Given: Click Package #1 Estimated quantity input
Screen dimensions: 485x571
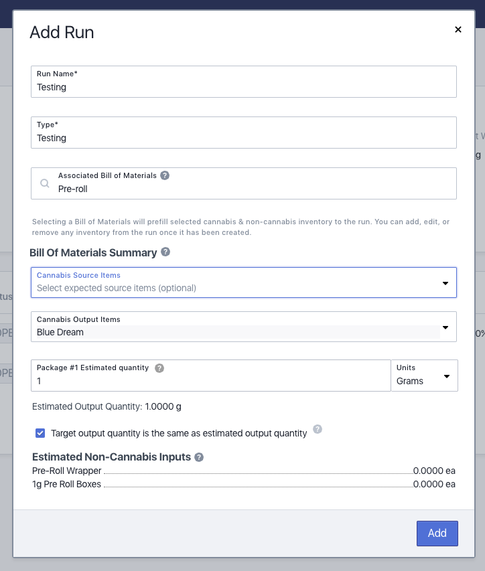Looking at the screenshot, I should [x=211, y=376].
